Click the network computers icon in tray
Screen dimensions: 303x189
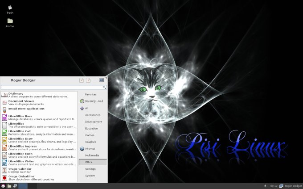coord(281,186)
